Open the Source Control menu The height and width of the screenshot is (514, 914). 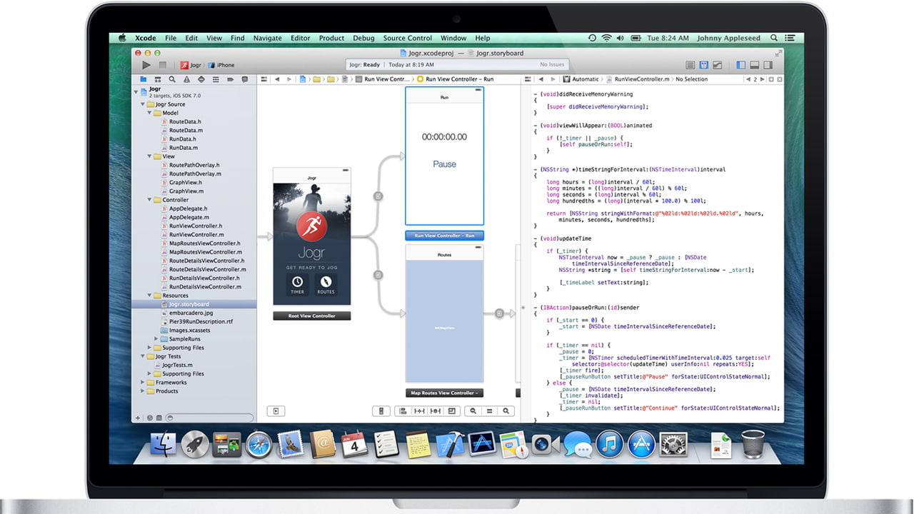[x=407, y=38]
